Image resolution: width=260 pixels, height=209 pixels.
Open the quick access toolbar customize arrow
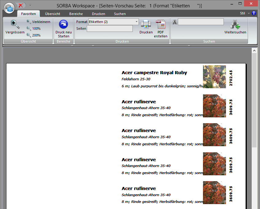pos(30,5)
